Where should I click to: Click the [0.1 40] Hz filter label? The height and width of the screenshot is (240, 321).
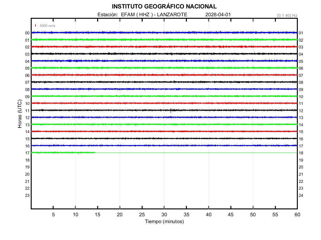287,15
